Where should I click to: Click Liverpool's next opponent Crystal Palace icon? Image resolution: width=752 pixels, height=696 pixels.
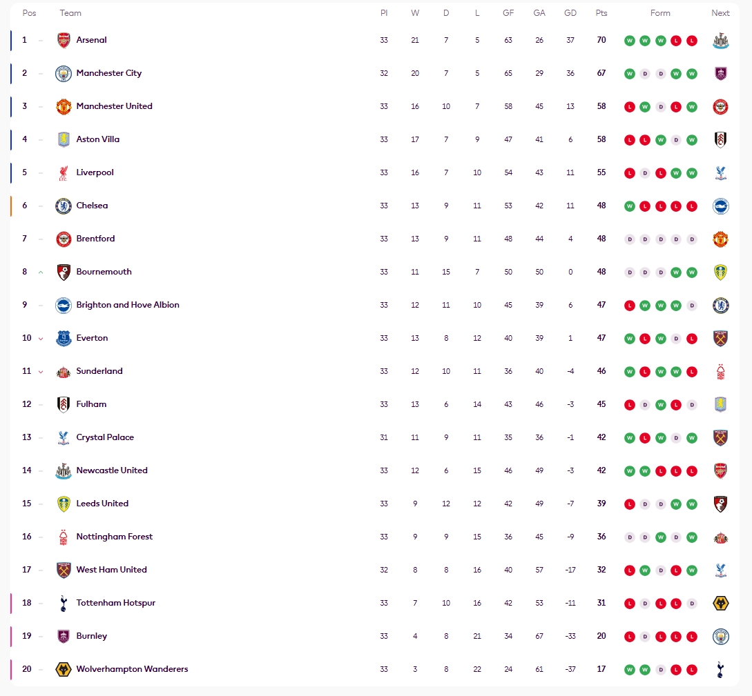[x=720, y=173]
